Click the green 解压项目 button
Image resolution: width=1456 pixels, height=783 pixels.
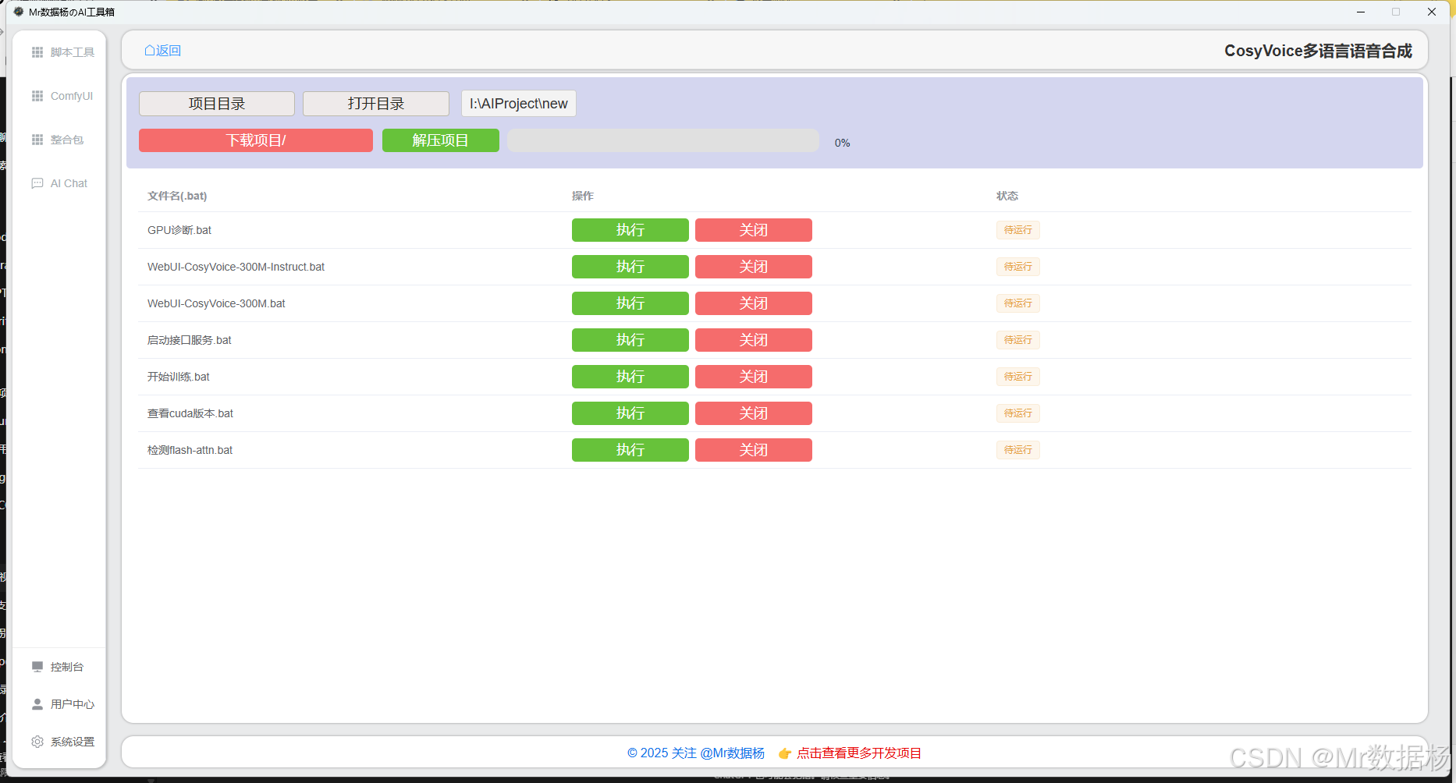(441, 140)
